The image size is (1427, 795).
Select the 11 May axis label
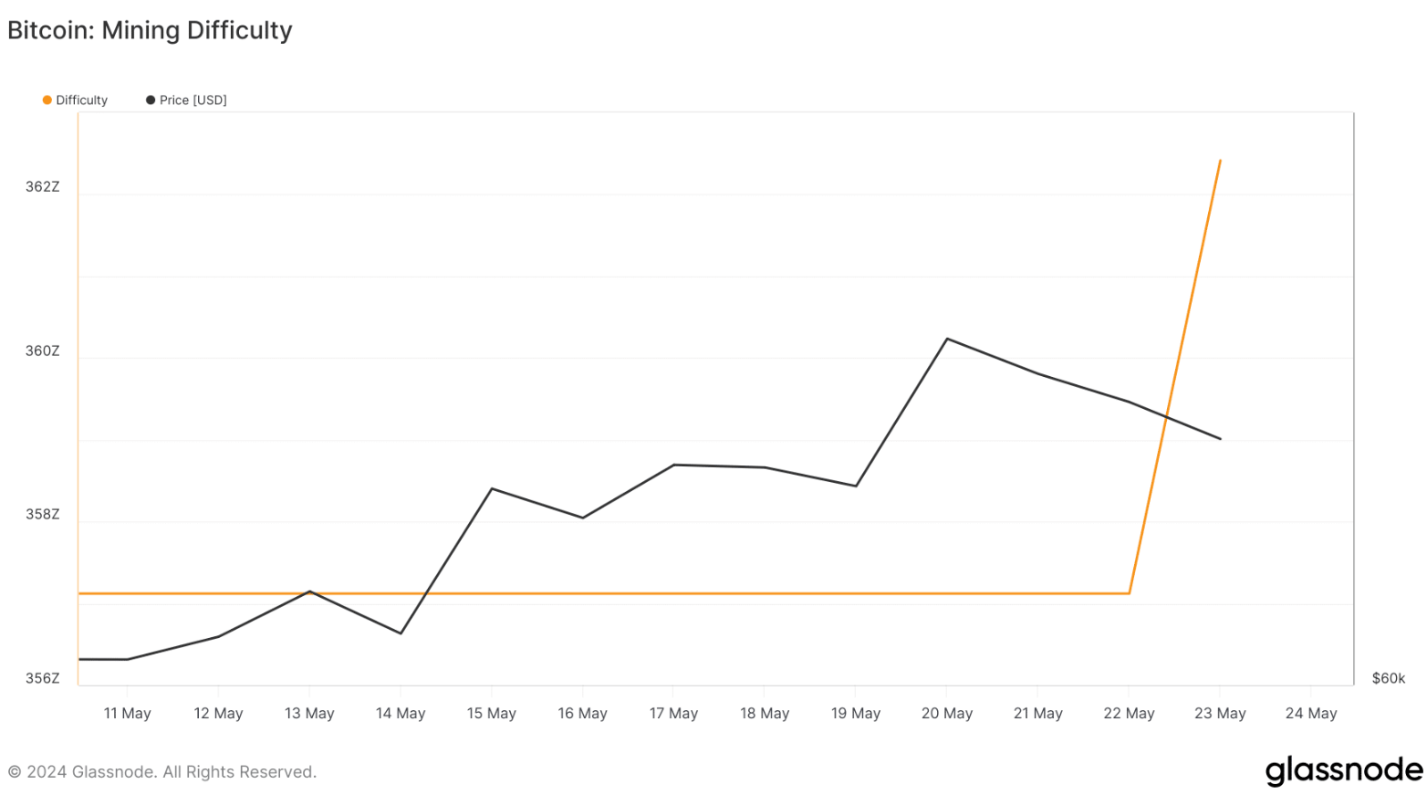pos(127,714)
